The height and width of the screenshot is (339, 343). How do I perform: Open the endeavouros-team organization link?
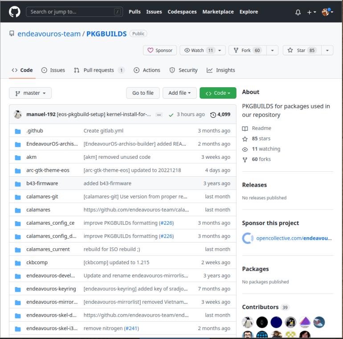(49, 34)
